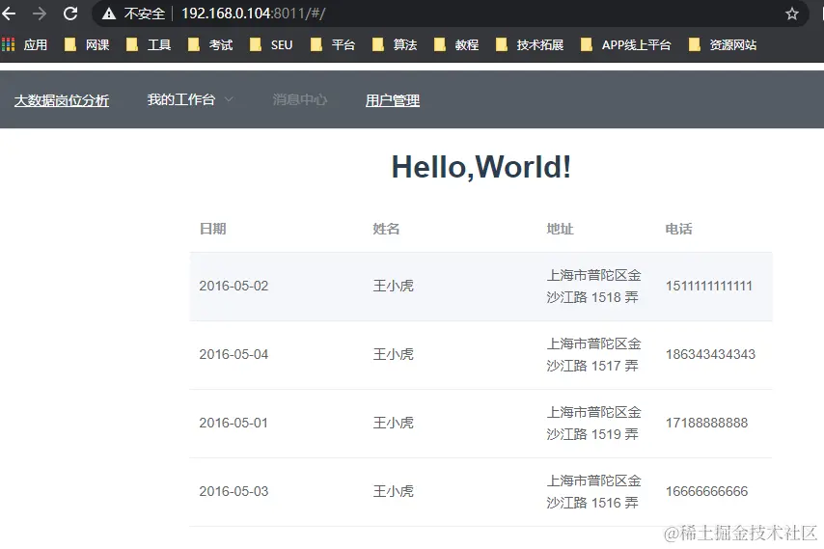824x549 pixels.
Task: Click the address ending 1519 弄
Action: pyautogui.click(x=593, y=423)
